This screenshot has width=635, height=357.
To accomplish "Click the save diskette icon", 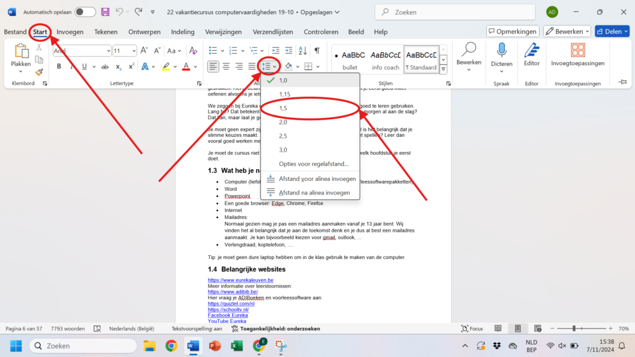I will [x=105, y=12].
